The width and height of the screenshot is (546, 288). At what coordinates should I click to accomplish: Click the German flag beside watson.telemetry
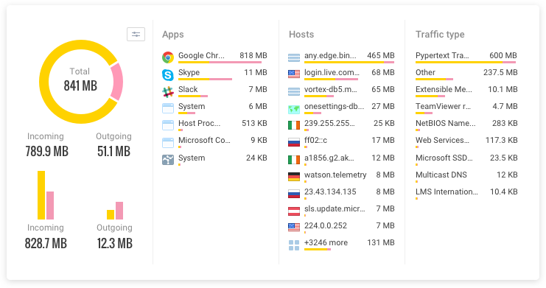point(294,177)
